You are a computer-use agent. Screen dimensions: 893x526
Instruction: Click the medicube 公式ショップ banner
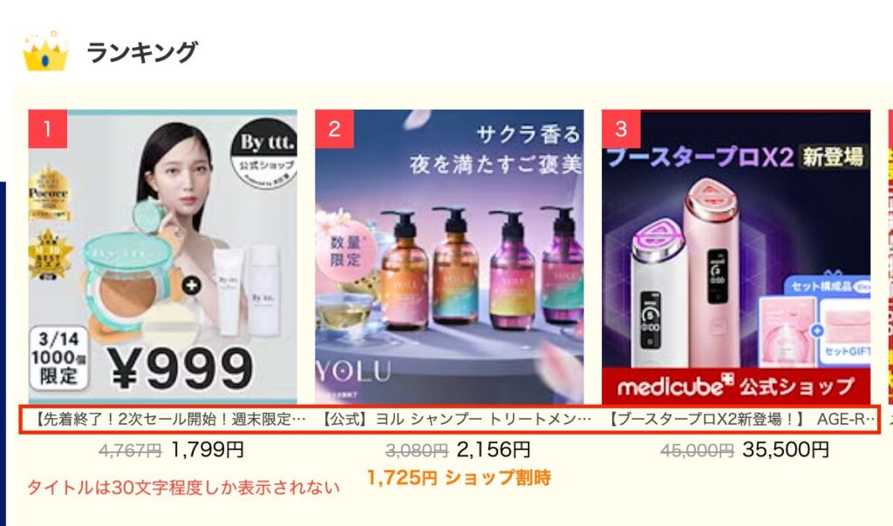tap(736, 386)
